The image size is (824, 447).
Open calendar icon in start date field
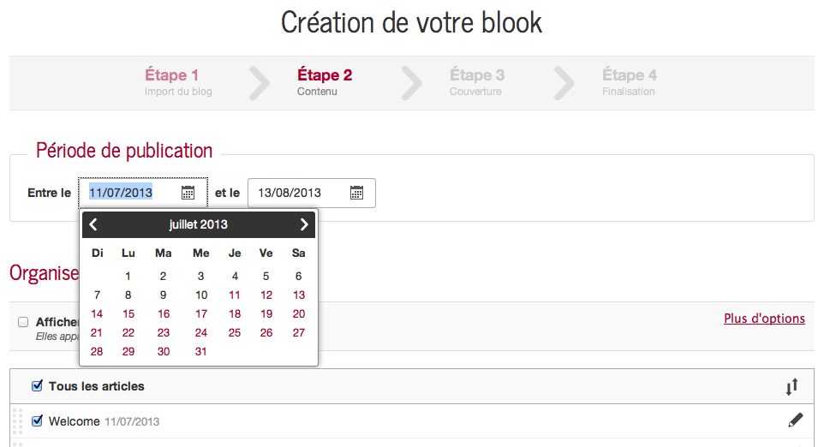(x=188, y=193)
